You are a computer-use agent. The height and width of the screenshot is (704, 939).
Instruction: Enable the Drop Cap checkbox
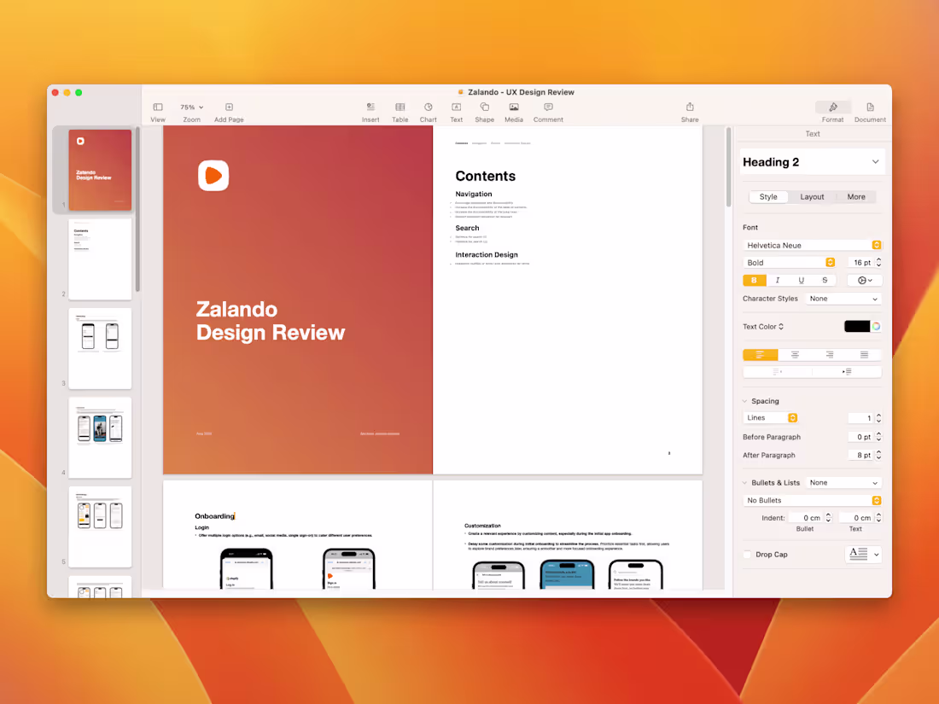click(747, 554)
